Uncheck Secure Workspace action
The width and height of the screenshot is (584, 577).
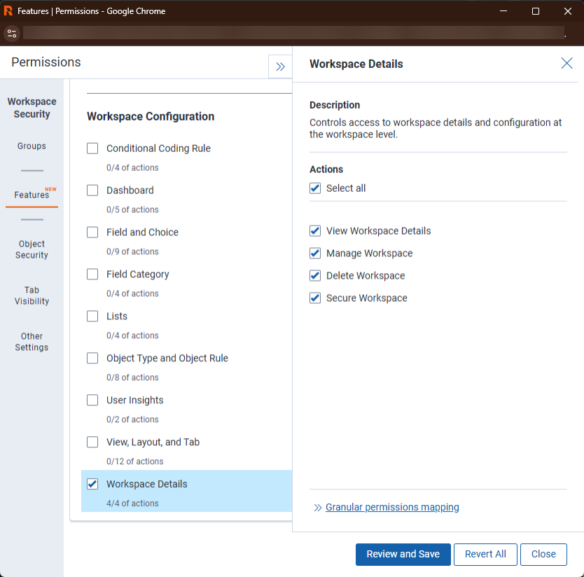click(315, 298)
